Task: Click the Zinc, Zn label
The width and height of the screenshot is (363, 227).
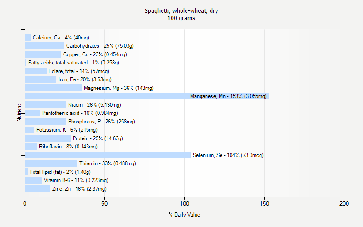Action: pos(79,189)
